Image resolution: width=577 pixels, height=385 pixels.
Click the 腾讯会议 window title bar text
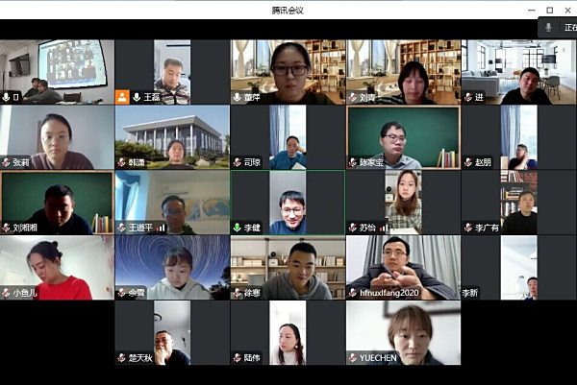288,11
